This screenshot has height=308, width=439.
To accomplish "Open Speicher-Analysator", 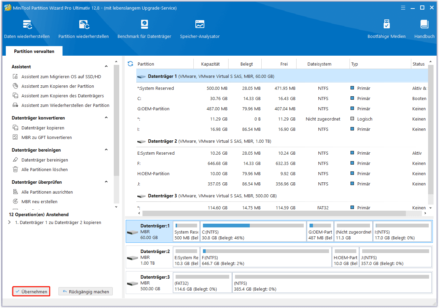I will (200, 29).
